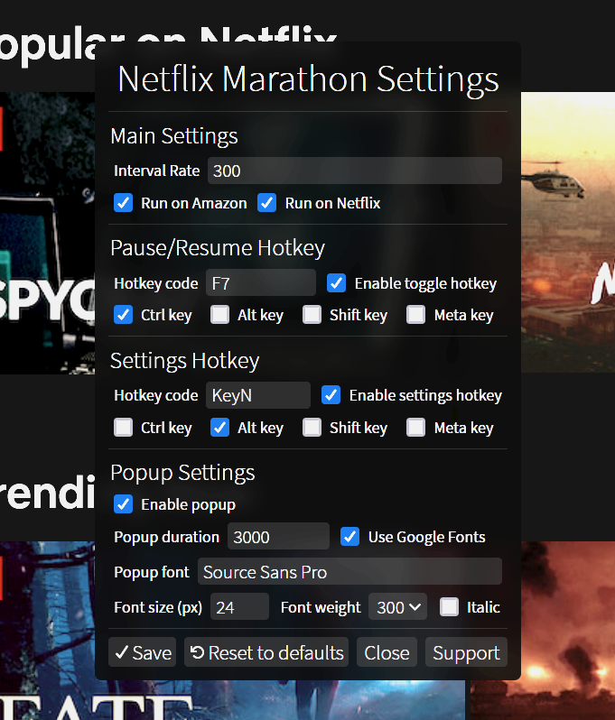Click the Popup duration input box

point(278,537)
